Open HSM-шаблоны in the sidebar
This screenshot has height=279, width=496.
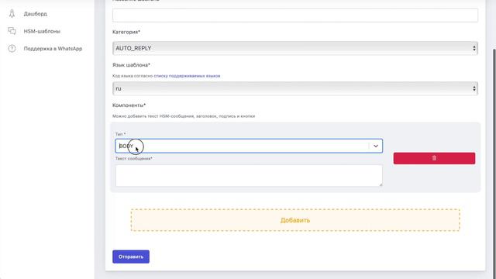tap(42, 31)
